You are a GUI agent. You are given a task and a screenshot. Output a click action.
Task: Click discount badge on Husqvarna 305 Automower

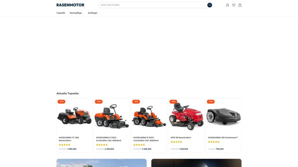tap(211, 102)
